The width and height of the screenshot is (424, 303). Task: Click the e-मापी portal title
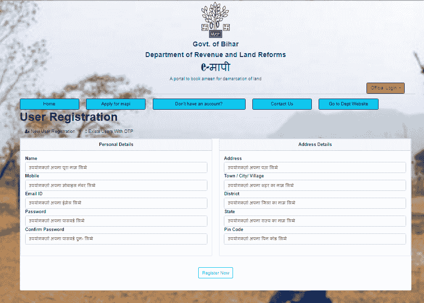point(216,67)
